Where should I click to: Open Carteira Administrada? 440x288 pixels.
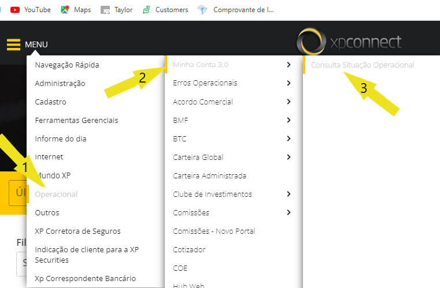coord(210,175)
